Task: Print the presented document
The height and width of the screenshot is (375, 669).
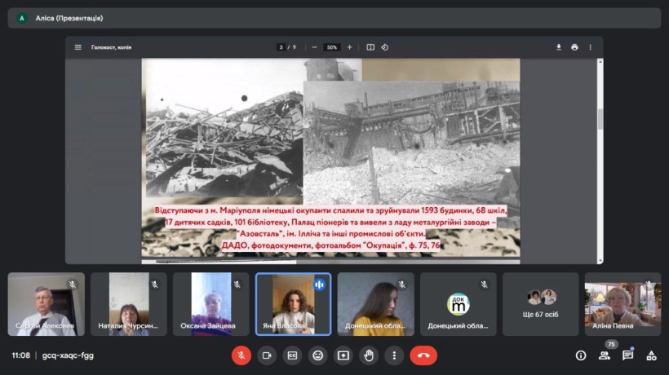Action: click(574, 47)
